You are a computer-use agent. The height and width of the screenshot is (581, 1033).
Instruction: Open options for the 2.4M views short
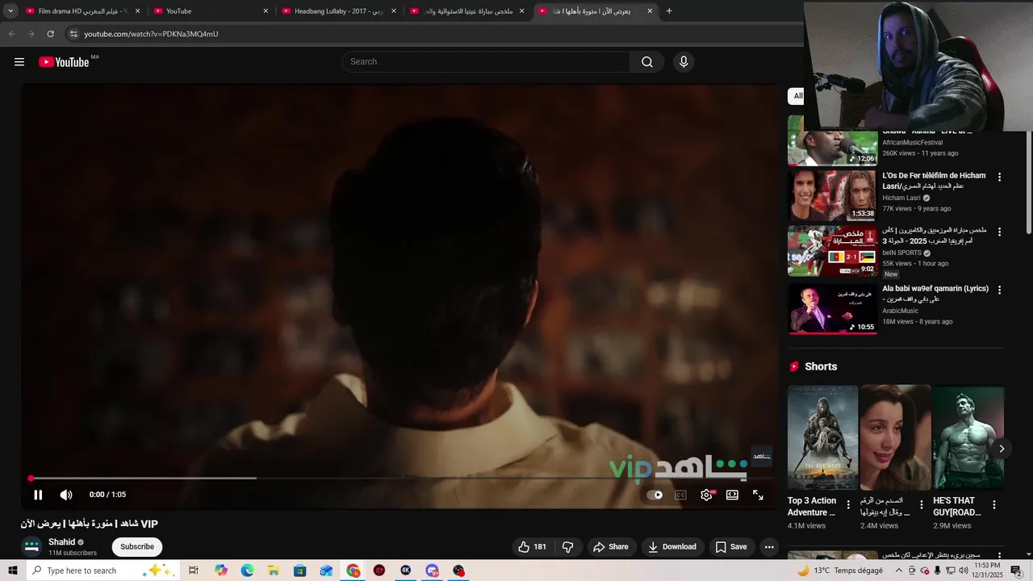point(921,504)
